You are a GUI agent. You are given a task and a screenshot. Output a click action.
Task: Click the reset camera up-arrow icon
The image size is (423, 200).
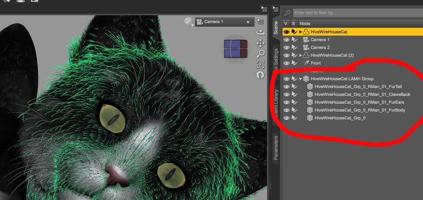point(260,75)
